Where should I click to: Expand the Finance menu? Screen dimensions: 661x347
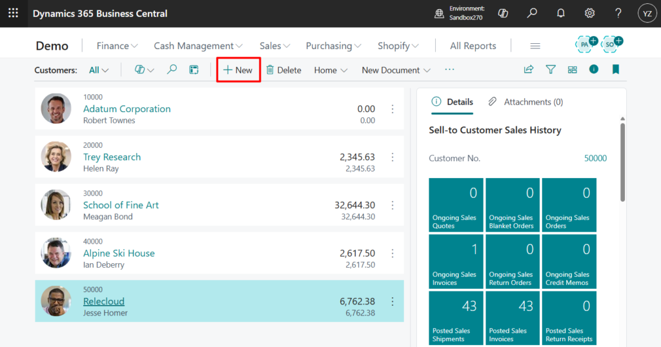click(x=117, y=46)
